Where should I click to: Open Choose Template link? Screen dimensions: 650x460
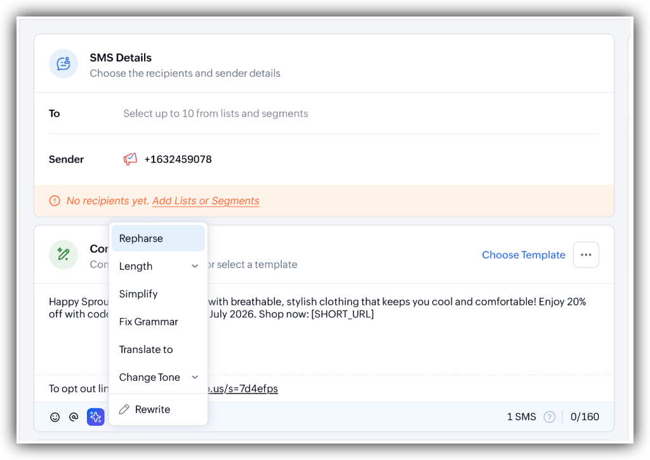523,255
